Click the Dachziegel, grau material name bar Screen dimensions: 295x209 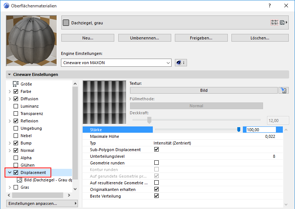pyautogui.click(x=175, y=22)
